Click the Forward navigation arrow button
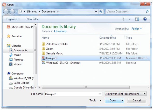 [x=12, y=12]
